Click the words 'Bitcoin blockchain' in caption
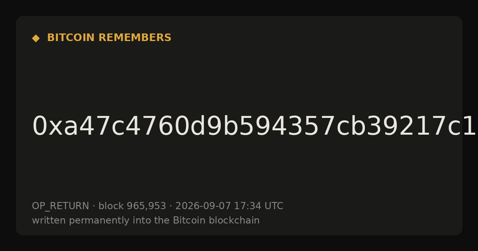 click(216, 221)
